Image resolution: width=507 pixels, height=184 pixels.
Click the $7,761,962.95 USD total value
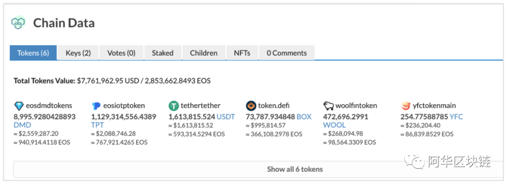pyautogui.click(x=108, y=81)
